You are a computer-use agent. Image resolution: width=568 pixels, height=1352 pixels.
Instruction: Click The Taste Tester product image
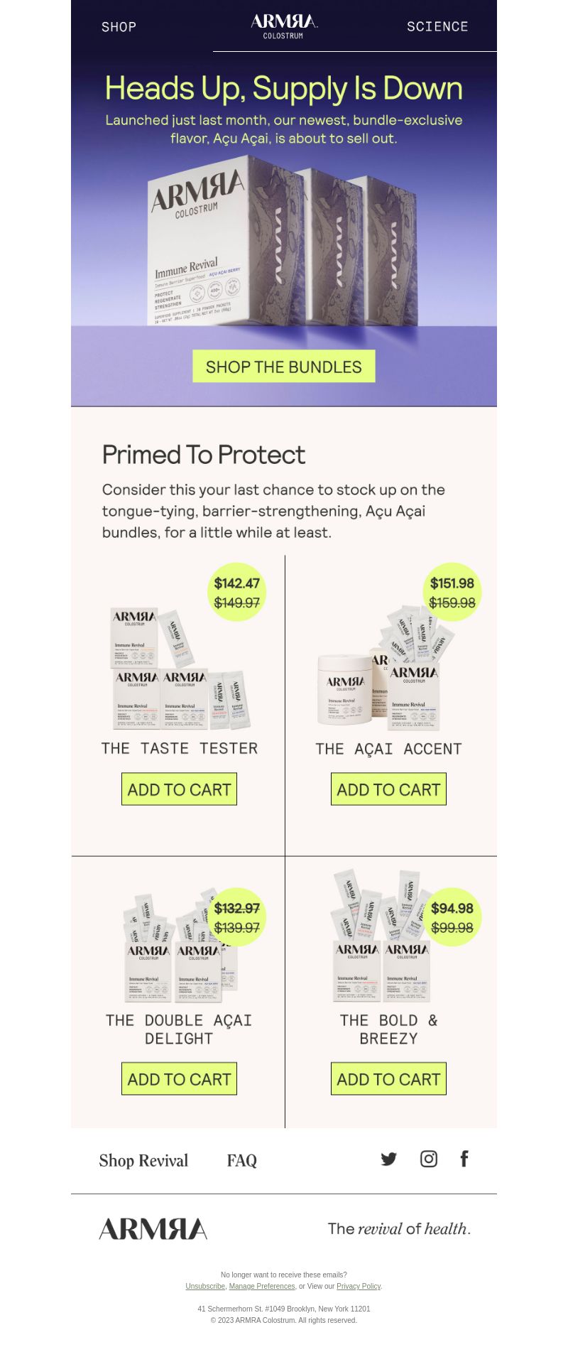coord(180,669)
